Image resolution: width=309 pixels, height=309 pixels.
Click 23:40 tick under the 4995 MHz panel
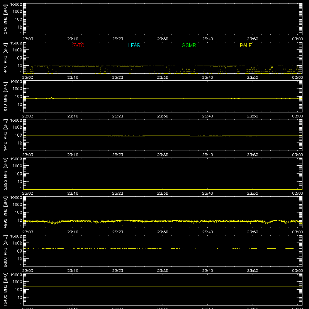pyautogui.click(x=207, y=232)
